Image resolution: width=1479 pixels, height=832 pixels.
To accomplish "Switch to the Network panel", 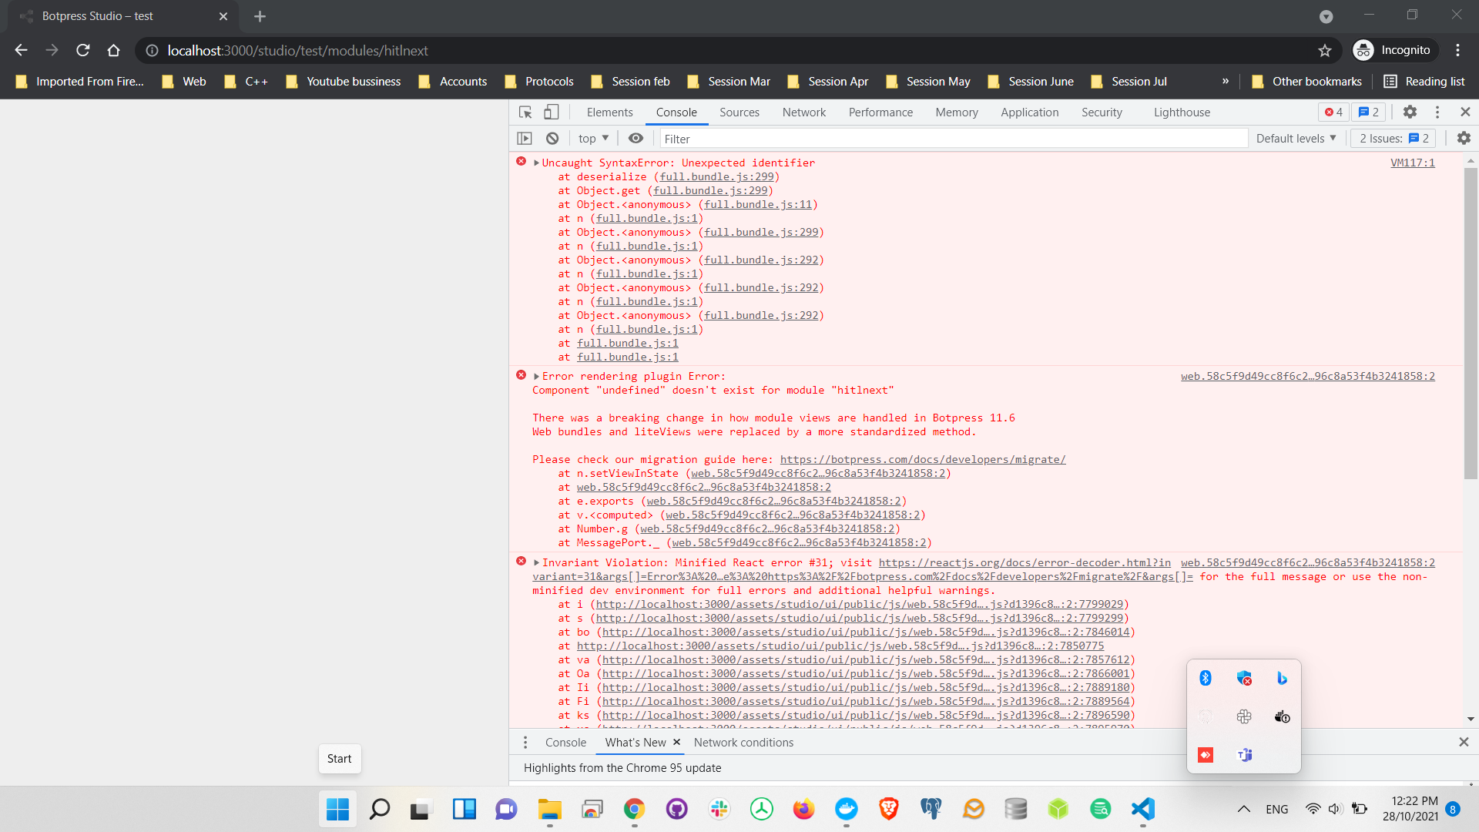I will (x=803, y=112).
